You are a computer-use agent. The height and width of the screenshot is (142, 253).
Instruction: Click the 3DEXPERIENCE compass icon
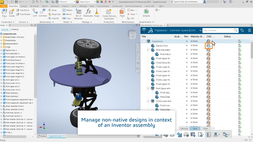pyautogui.click(x=144, y=30)
